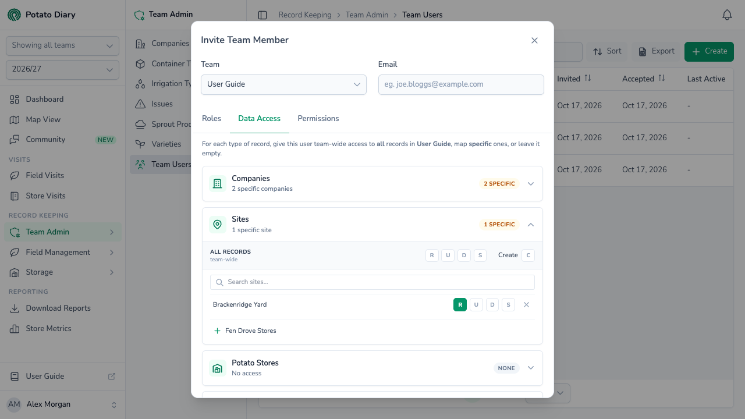Open Varieties in Team Admin submenu
745x419 pixels.
pyautogui.click(x=166, y=144)
